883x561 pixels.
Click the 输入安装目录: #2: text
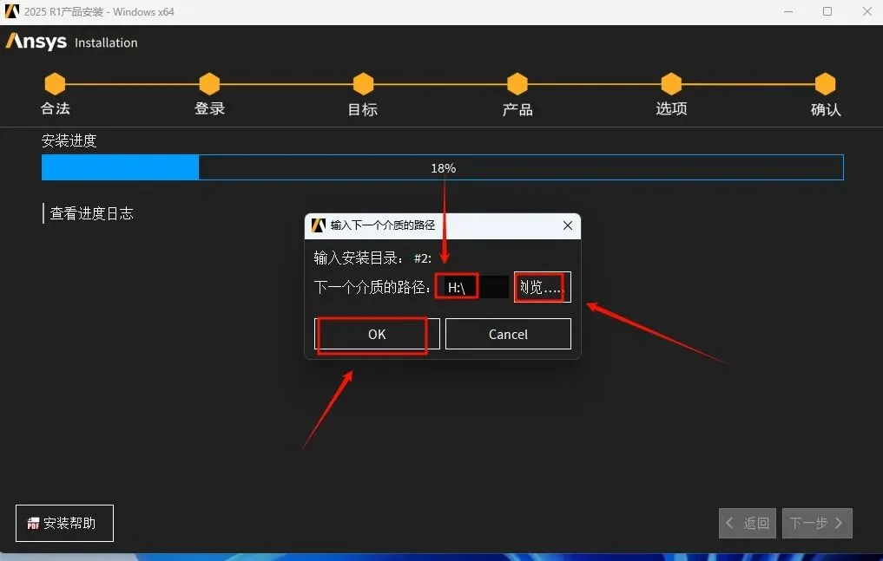372,258
